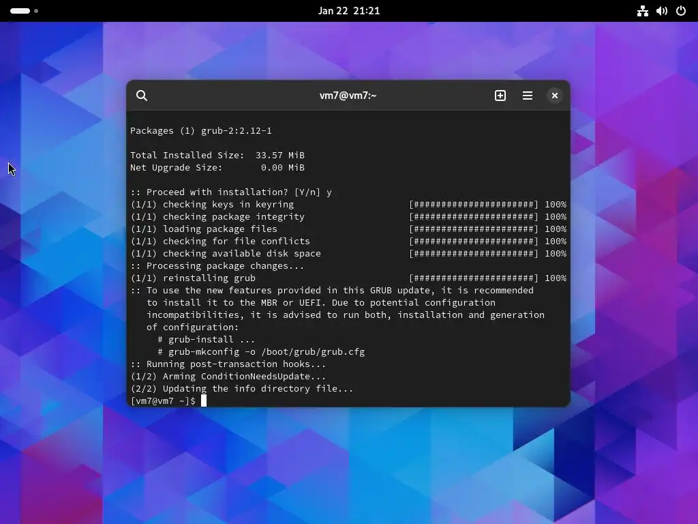Click the power icon in top bar
The image size is (698, 524).
click(x=681, y=11)
